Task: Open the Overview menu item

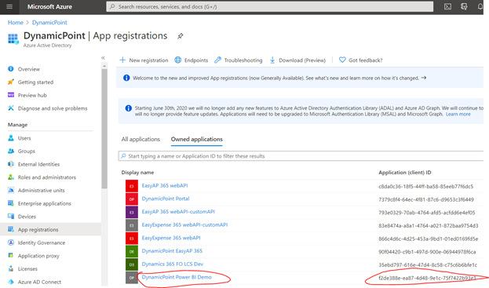Action: (x=29, y=69)
